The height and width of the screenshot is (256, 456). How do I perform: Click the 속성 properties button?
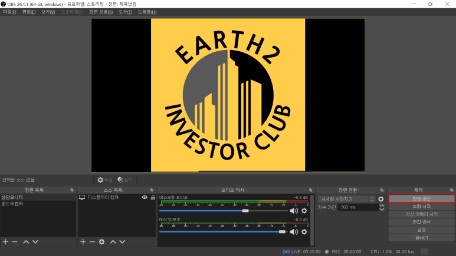click(x=104, y=180)
